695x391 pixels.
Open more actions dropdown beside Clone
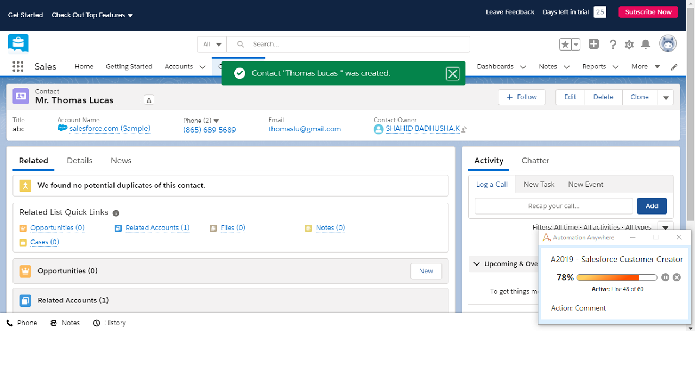click(x=666, y=97)
